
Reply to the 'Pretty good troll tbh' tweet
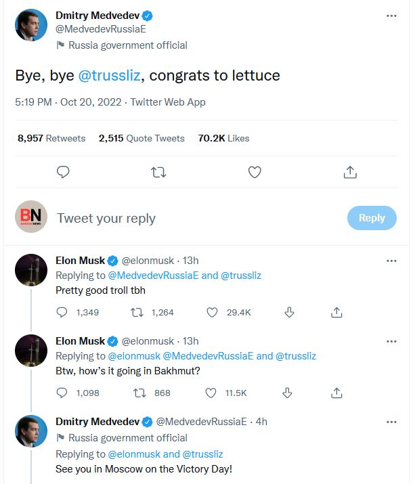pos(62,312)
